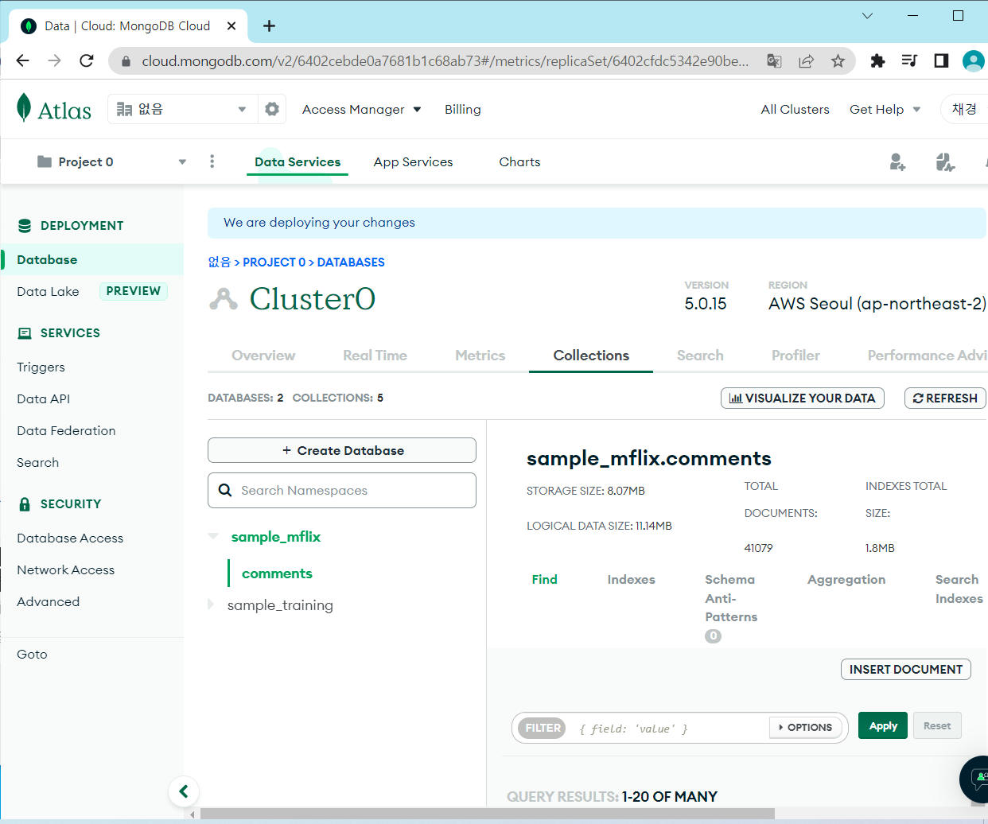Open the Indexes tab

click(x=631, y=580)
